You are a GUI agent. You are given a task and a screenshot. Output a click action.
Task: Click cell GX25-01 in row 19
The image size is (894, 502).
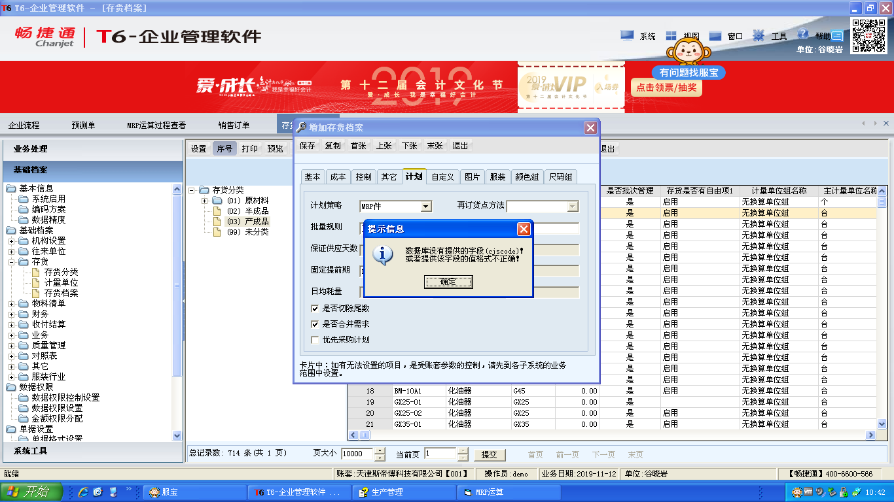pos(419,402)
